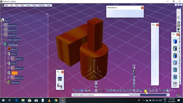Open Chrome from taskbar
This screenshot has width=183, height=103.
[56, 100]
